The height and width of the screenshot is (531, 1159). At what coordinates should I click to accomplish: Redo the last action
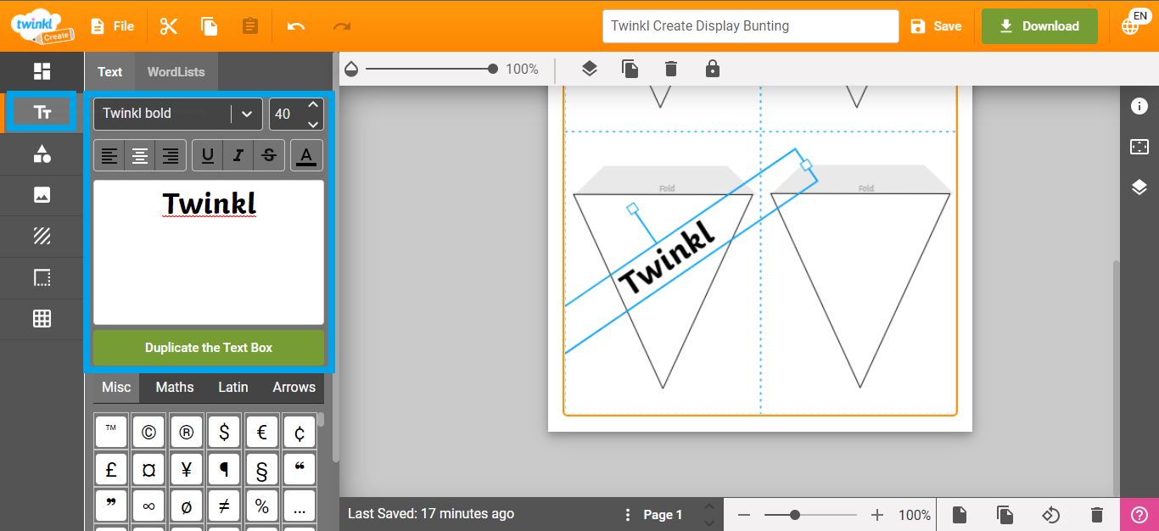click(x=342, y=26)
